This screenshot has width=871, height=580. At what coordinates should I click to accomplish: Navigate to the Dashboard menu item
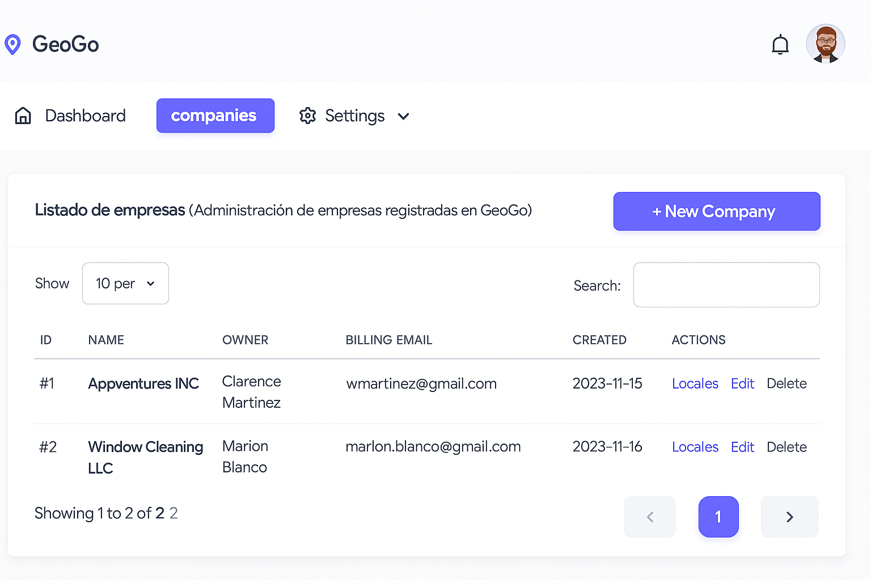(x=85, y=116)
